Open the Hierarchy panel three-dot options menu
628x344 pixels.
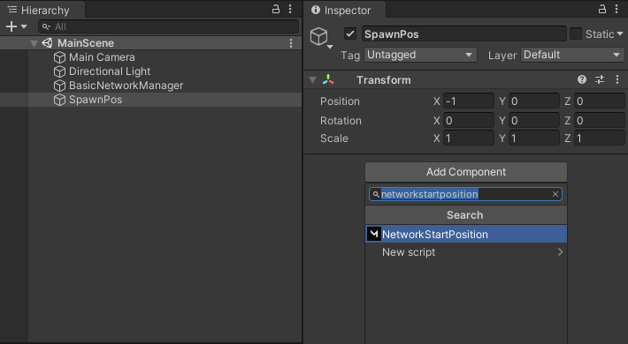coord(290,9)
